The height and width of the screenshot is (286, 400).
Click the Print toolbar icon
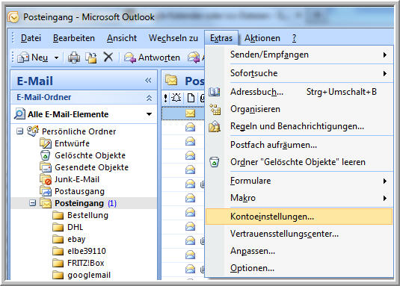tap(74, 57)
